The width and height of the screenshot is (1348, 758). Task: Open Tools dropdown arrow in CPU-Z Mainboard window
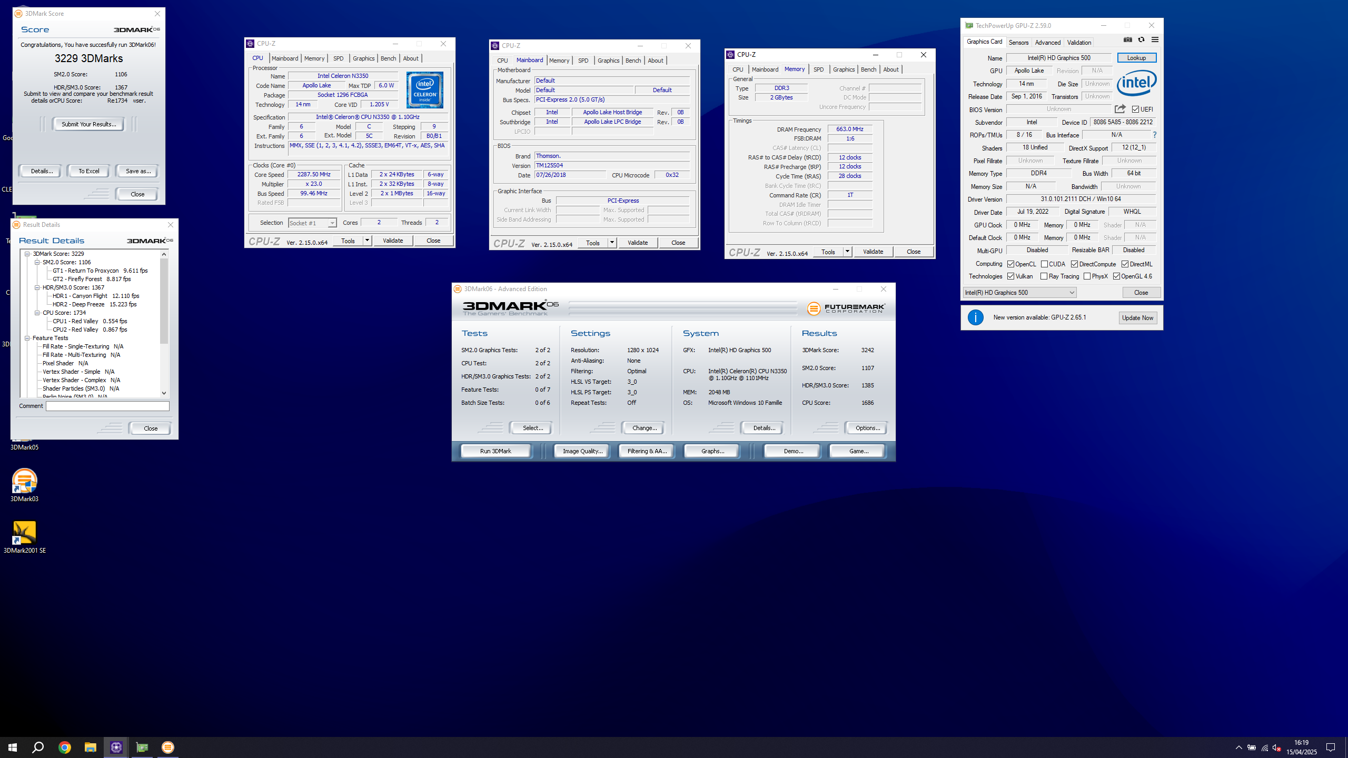click(x=612, y=243)
